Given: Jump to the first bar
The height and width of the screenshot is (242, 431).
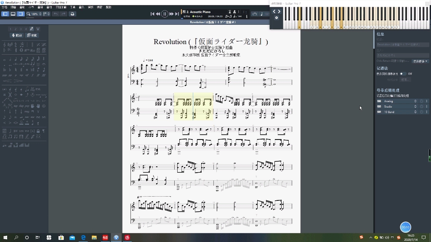Looking at the screenshot, I should [152, 14].
